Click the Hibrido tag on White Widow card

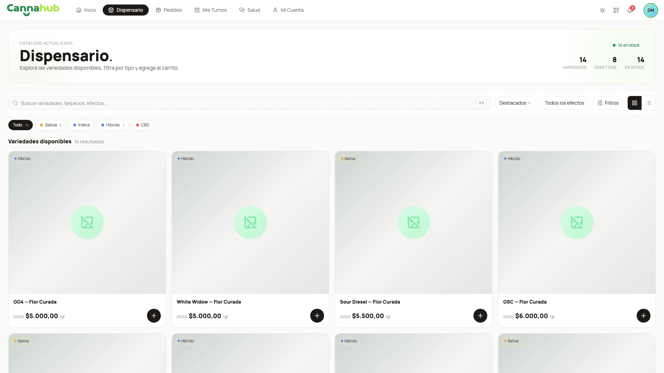pos(186,159)
